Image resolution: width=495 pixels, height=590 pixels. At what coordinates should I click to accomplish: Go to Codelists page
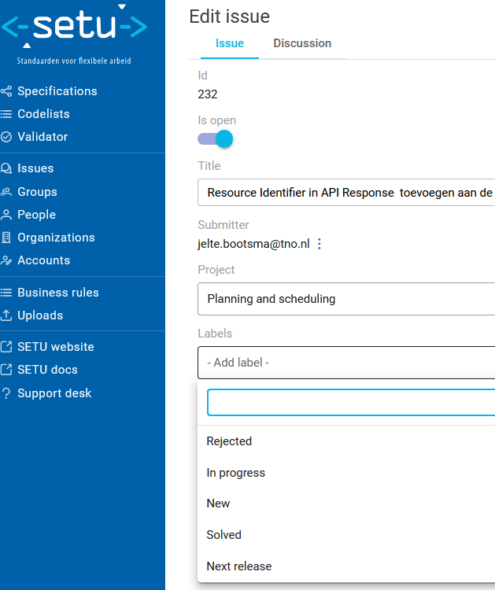[x=43, y=114]
